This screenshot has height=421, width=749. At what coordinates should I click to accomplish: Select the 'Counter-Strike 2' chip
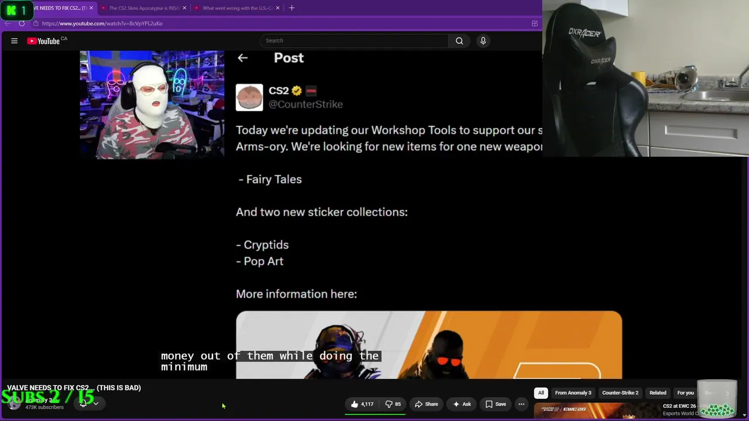pyautogui.click(x=620, y=393)
